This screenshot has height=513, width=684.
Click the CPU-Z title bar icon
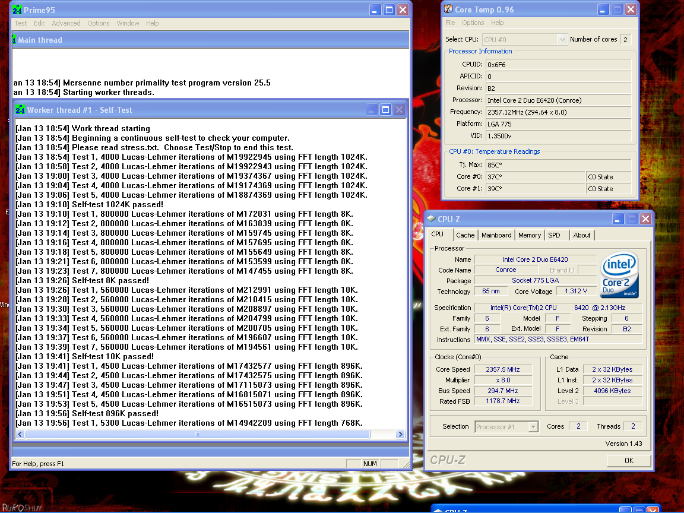431,218
